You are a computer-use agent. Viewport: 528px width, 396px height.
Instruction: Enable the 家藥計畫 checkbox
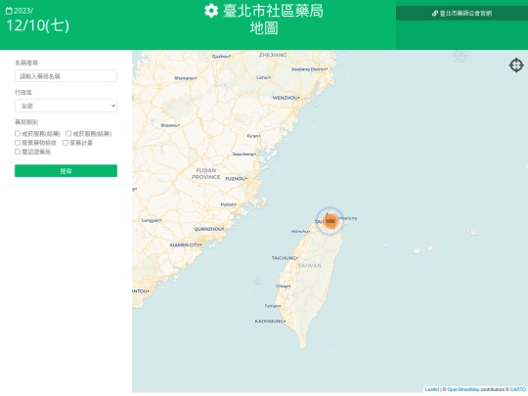(x=66, y=143)
